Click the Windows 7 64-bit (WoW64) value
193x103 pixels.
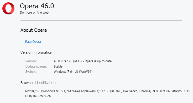pyautogui.click(x=73, y=72)
